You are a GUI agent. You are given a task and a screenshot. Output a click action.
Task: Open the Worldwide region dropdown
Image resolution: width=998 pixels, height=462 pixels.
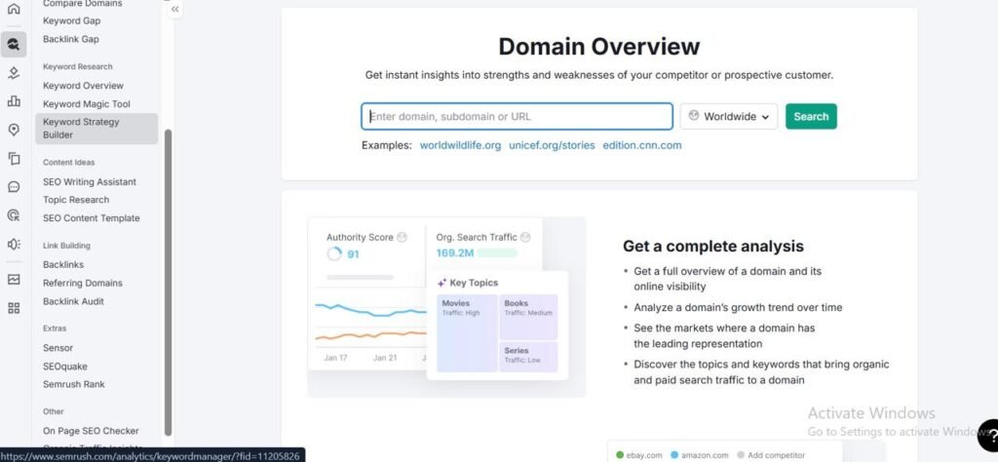point(728,117)
